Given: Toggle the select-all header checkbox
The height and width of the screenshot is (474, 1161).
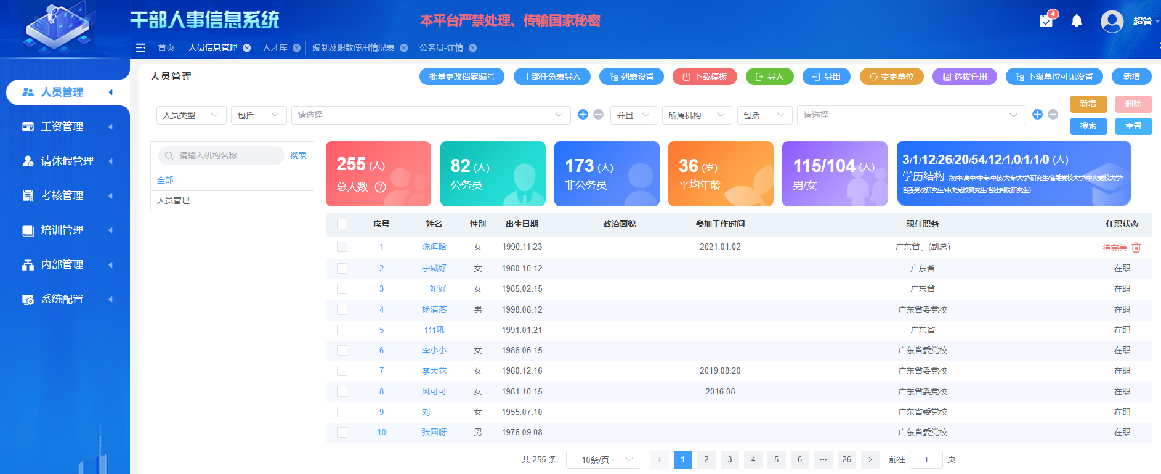Looking at the screenshot, I should [342, 224].
